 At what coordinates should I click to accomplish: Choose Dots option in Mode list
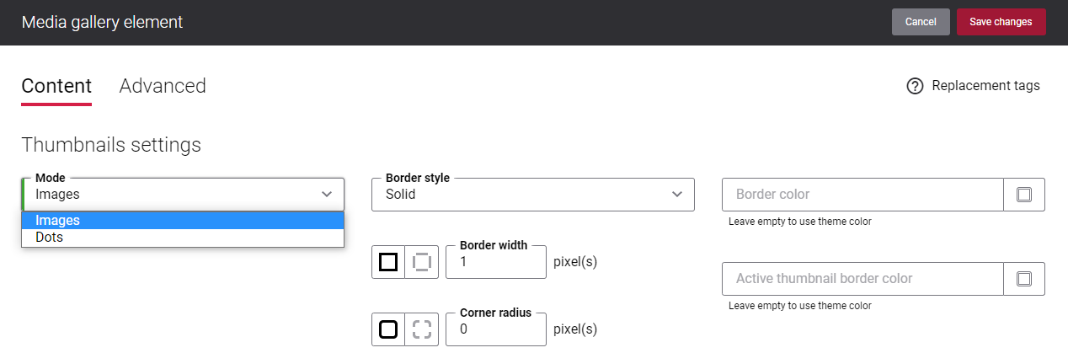click(x=183, y=238)
